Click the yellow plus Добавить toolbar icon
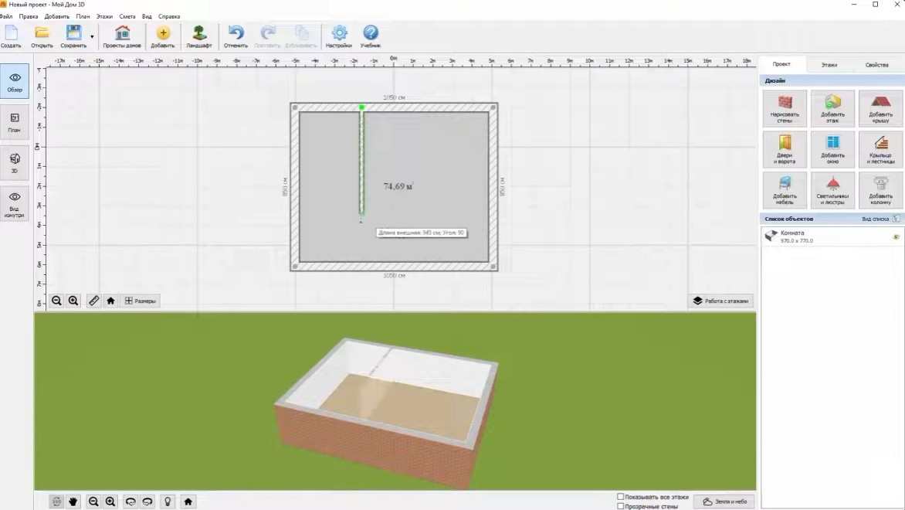 pyautogui.click(x=163, y=36)
